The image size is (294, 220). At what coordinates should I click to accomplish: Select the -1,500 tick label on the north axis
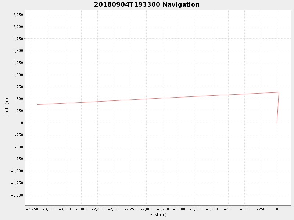click(x=17, y=195)
